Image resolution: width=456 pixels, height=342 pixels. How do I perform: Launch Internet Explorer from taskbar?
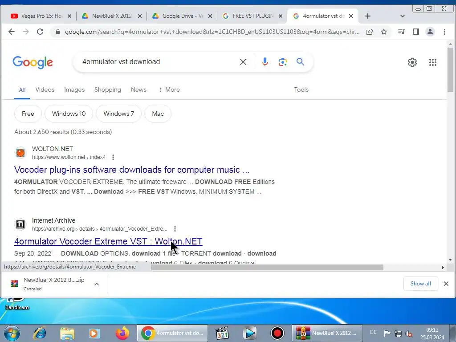click(40, 333)
